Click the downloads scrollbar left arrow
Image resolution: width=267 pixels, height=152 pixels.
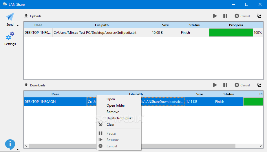(x=26, y=146)
